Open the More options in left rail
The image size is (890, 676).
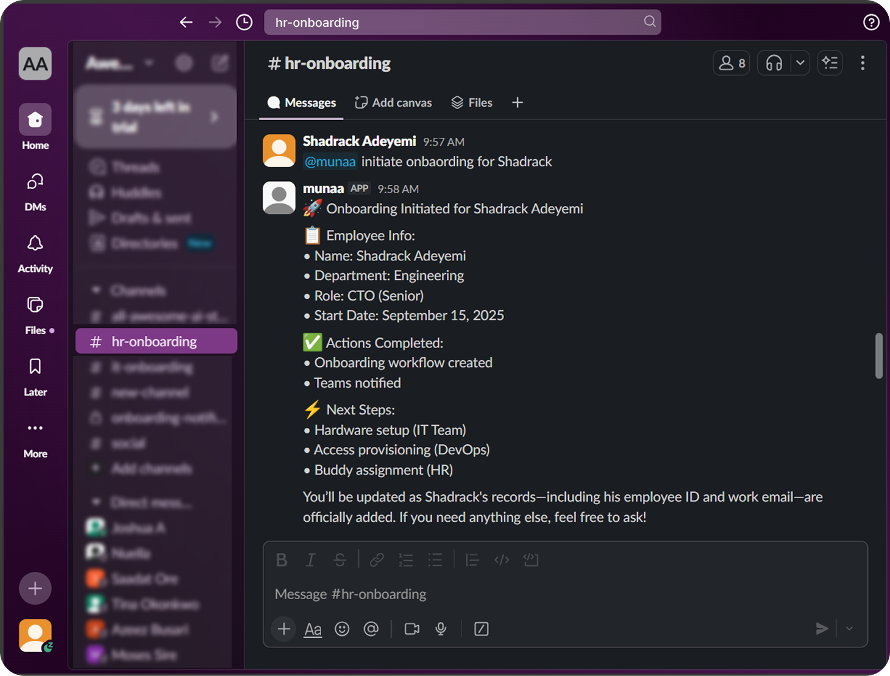click(35, 439)
